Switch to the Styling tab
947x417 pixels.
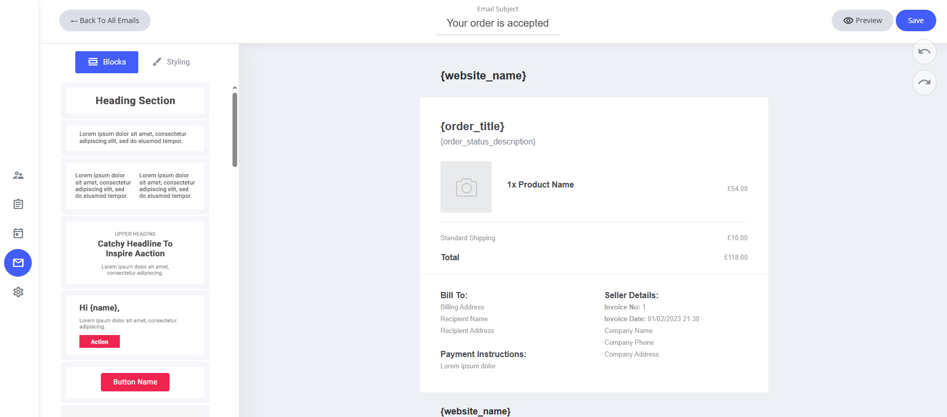pyautogui.click(x=171, y=62)
